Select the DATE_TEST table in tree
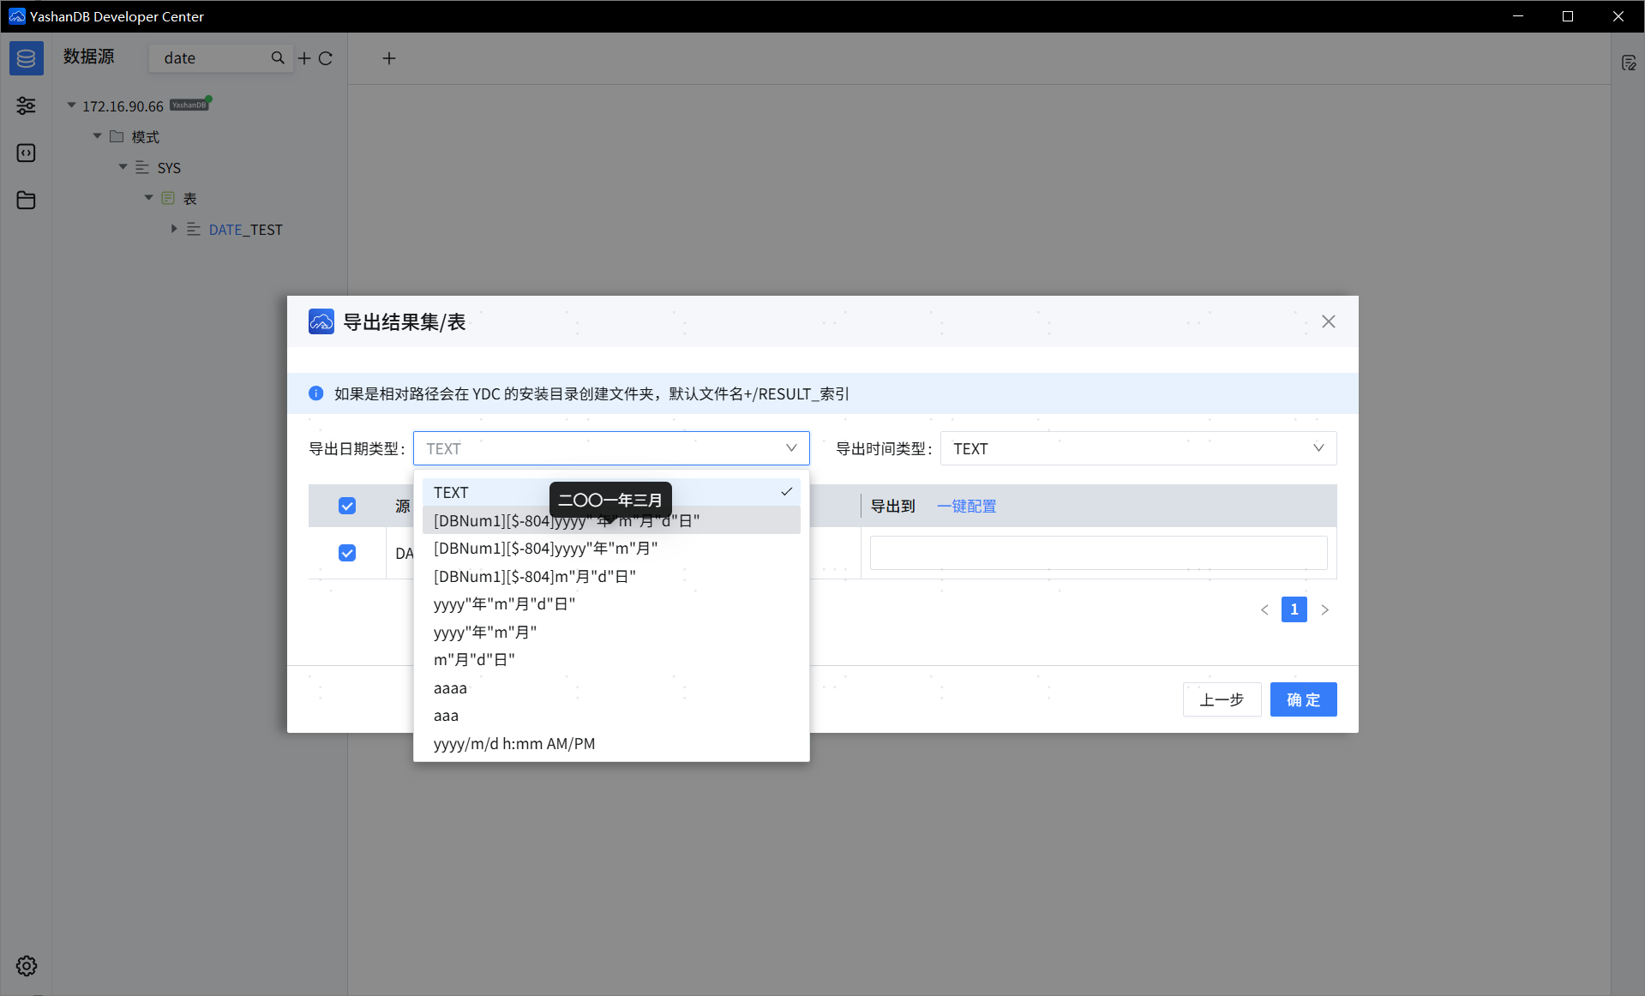Screen dimensions: 1645x996 (x=245, y=230)
